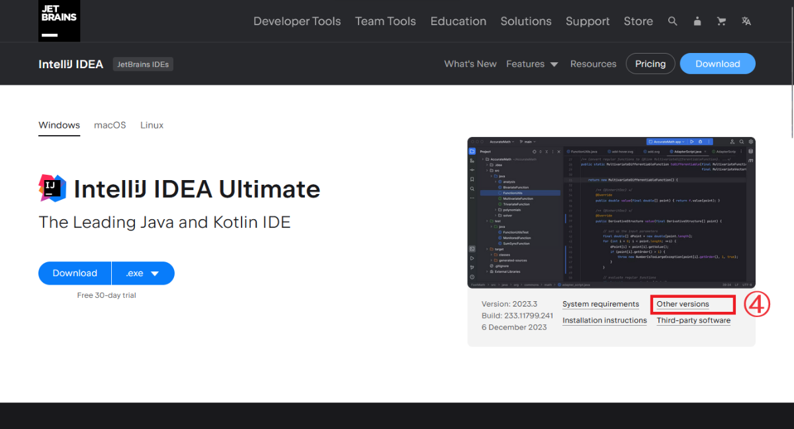This screenshot has height=429, width=794.
Task: Click the JetBrains logo
Action: 59,21
